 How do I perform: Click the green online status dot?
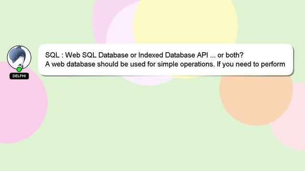tap(19, 69)
